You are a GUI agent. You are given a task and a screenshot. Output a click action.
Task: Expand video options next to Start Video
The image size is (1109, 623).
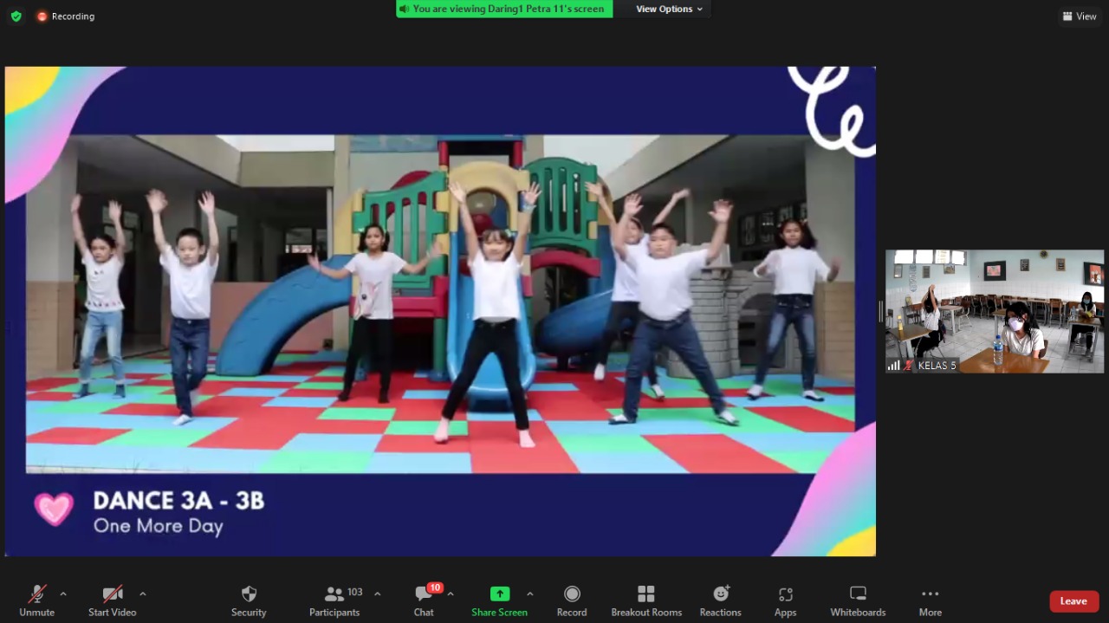[143, 594]
